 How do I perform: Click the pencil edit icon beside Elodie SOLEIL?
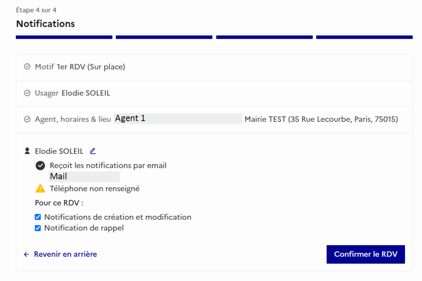(x=93, y=151)
